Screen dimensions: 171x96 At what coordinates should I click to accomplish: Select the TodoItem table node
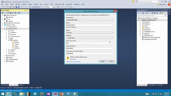point(15,40)
